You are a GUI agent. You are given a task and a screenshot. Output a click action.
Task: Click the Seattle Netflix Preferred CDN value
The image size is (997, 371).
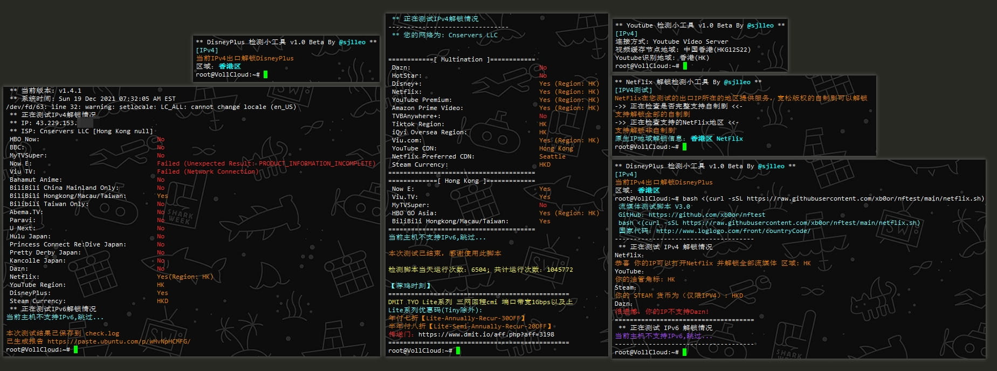[x=552, y=156]
